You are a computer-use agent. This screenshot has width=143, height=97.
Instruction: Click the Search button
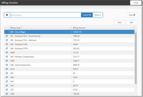pos(87,15)
